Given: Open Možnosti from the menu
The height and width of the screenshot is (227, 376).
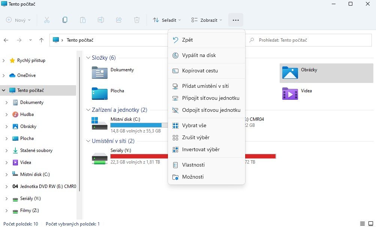Looking at the screenshot, I should (x=207, y=177).
